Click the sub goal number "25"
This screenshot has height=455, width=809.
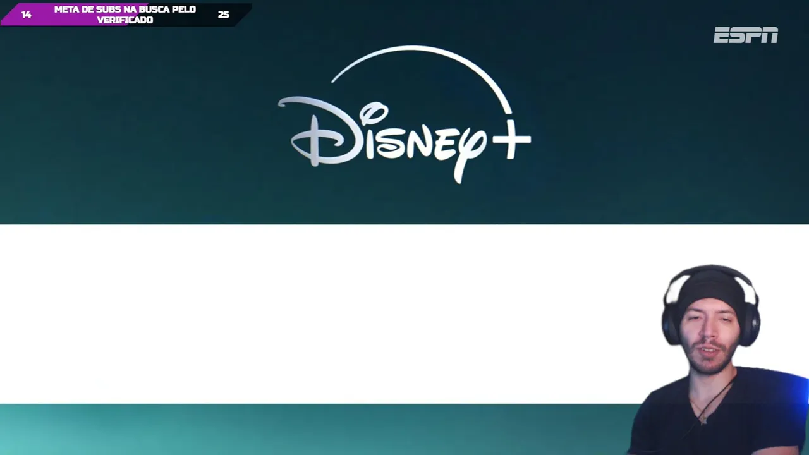223,15
